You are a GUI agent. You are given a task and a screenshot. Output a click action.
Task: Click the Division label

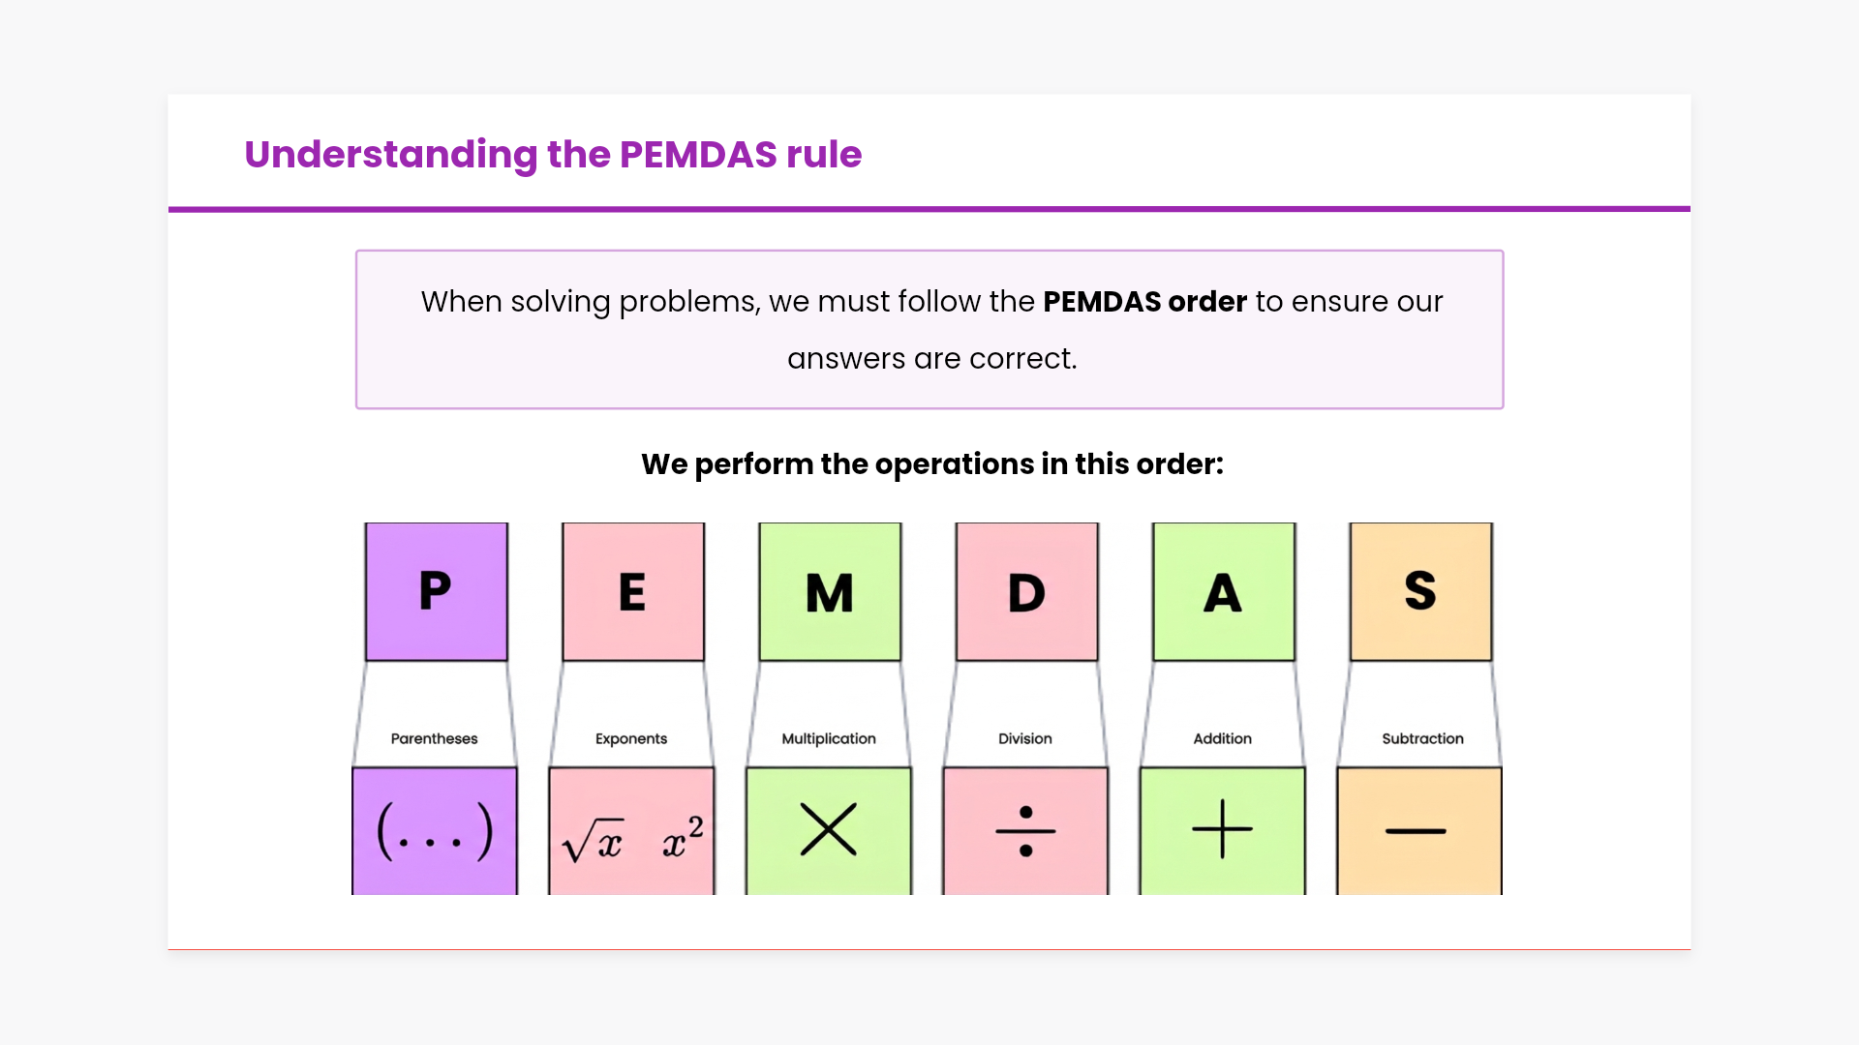(x=1025, y=738)
